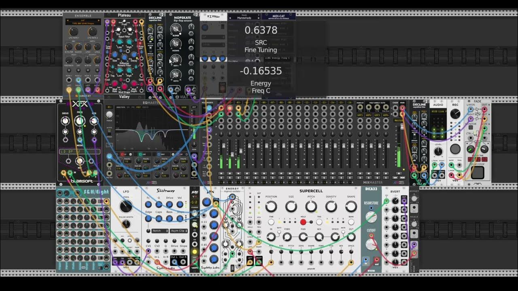Click Stairway Out R jack
Viewport: 518px width, 291px height.
pos(183,262)
